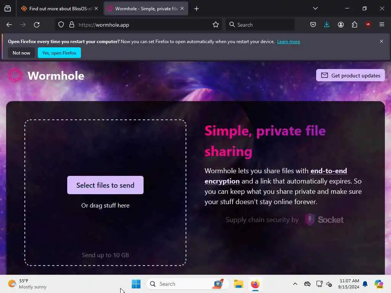This screenshot has height=293, width=391.
Task: Click Firefox icon in taskbar
Action: pyautogui.click(x=255, y=284)
